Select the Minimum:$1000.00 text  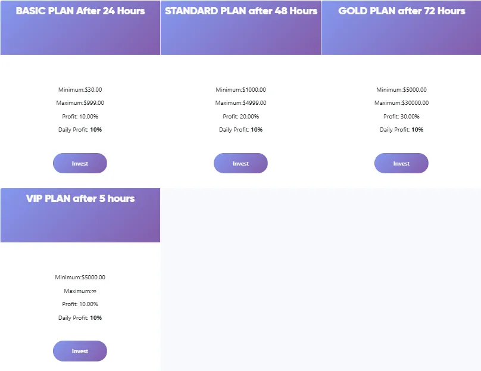coord(240,90)
